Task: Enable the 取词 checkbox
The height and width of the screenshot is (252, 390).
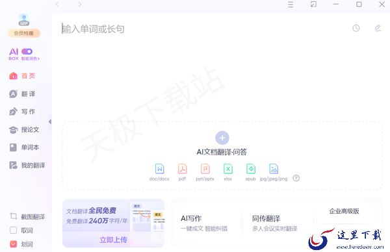Action: [x=13, y=230]
